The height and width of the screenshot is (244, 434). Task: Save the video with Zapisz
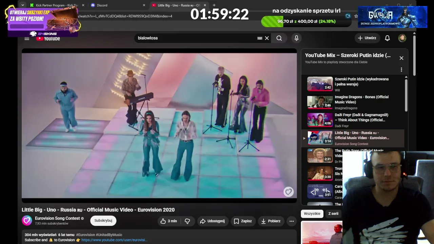[243, 221]
